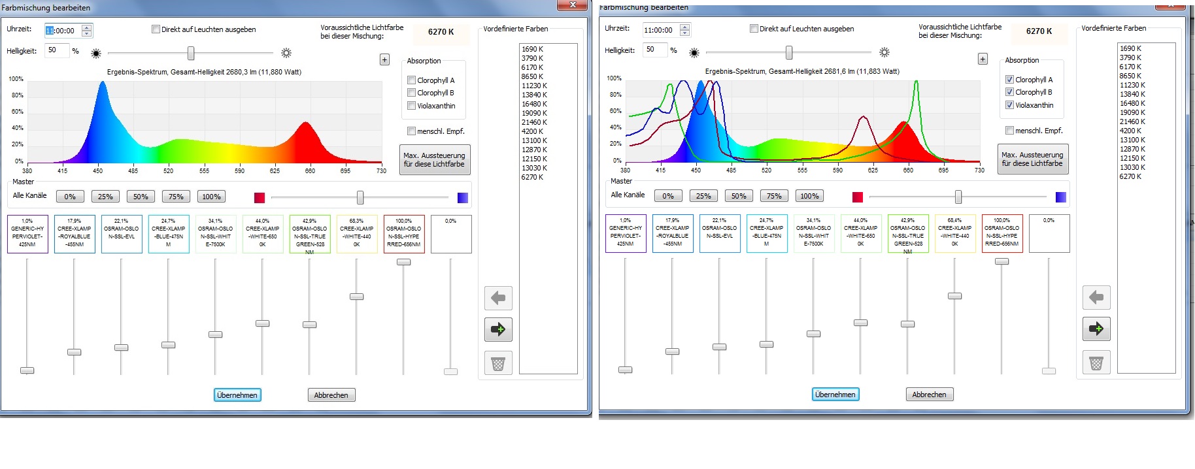Click the 75% button in right dialog
Viewport: 1195px width, 469px height.
[x=774, y=196]
